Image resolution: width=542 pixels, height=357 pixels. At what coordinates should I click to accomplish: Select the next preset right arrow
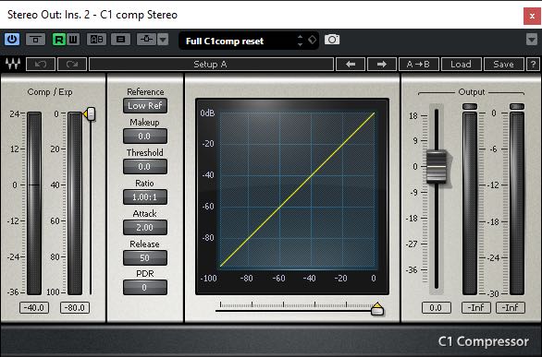[x=382, y=64]
